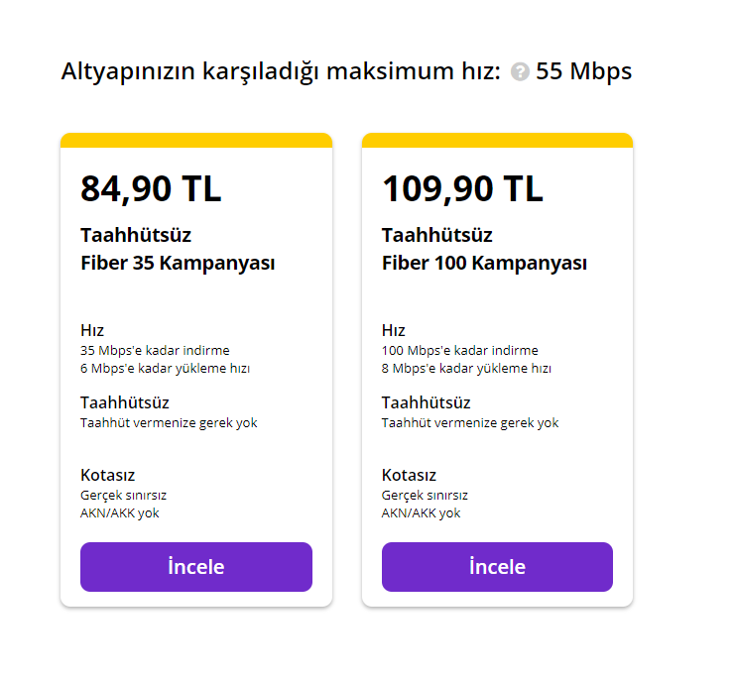Click the 55 Mbps maximum speed value
736x680 pixels.
(583, 71)
